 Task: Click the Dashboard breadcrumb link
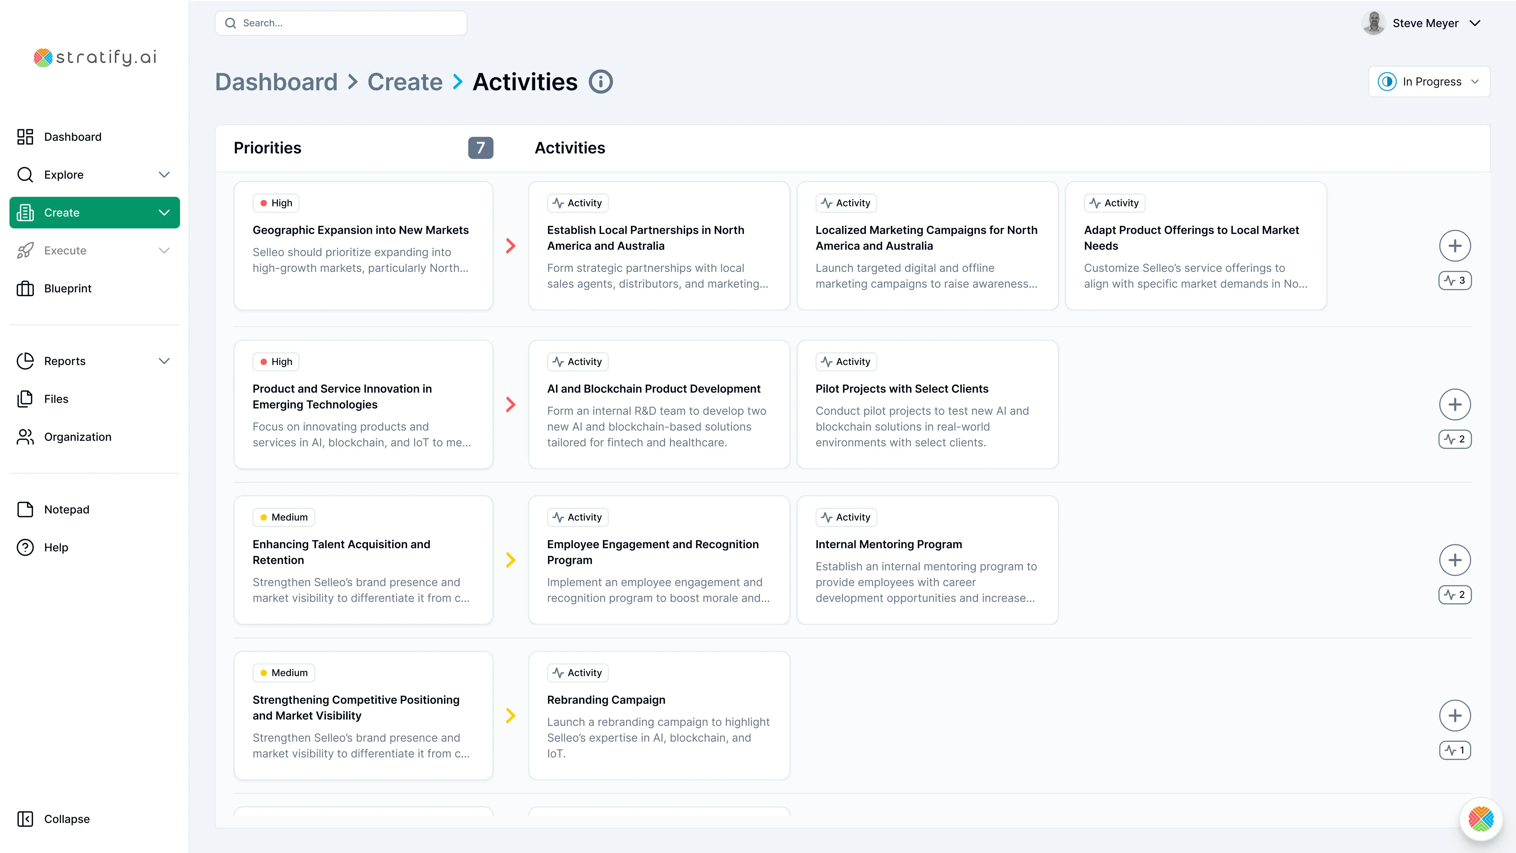click(x=276, y=82)
